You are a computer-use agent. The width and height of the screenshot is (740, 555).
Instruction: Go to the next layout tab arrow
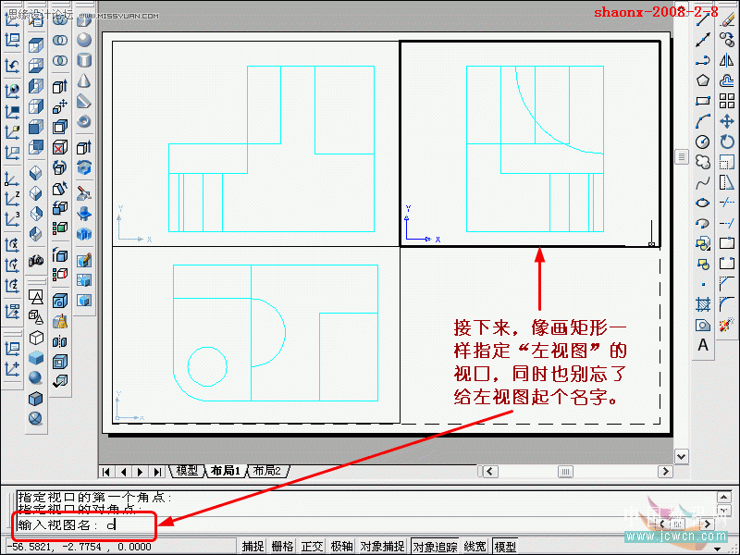(141, 472)
